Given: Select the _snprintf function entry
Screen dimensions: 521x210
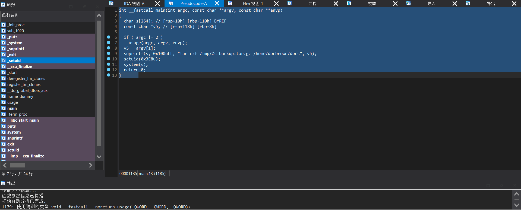Looking at the screenshot, I should point(48,49).
